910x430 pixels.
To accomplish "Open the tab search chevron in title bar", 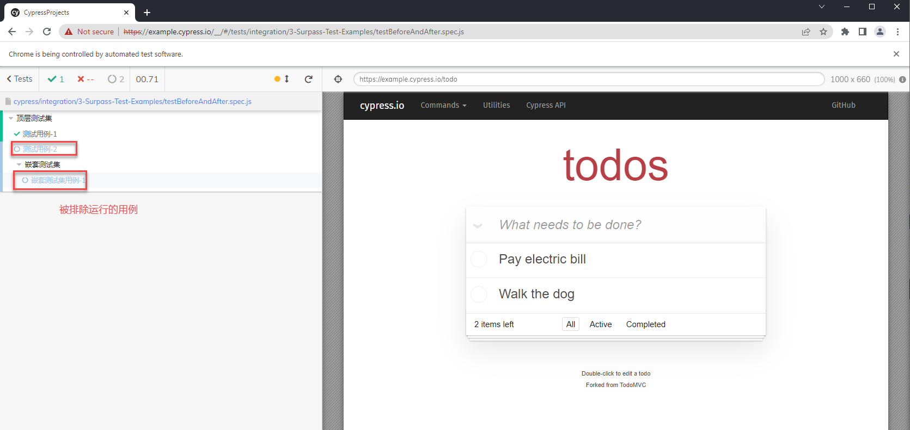I will pyautogui.click(x=822, y=7).
